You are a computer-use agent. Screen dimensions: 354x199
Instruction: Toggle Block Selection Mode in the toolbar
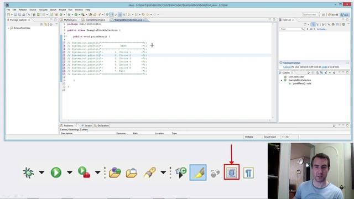coord(120,15)
